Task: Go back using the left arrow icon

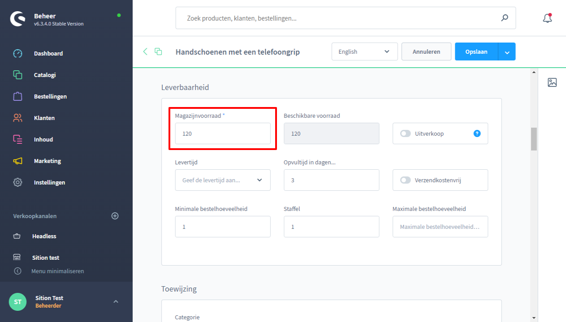Action: (145, 52)
